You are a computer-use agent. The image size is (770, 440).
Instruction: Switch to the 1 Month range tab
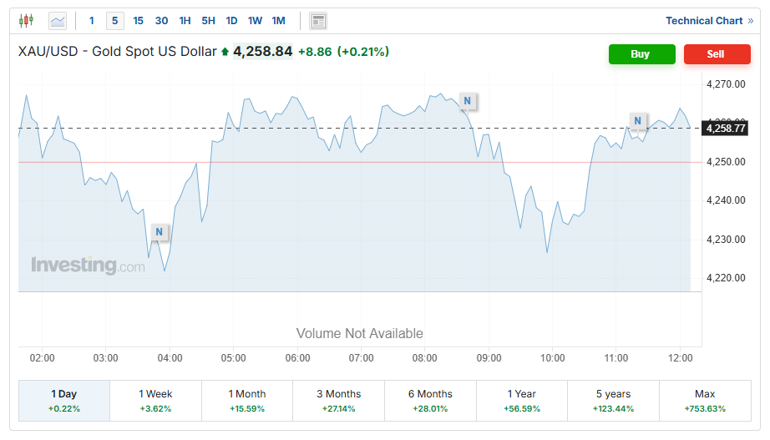pos(247,401)
